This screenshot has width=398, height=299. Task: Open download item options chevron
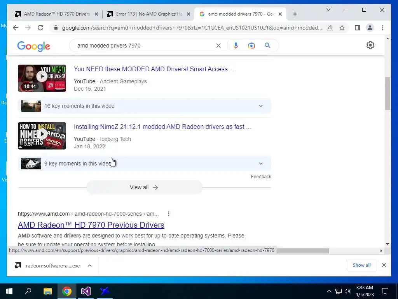pyautogui.click(x=90, y=266)
